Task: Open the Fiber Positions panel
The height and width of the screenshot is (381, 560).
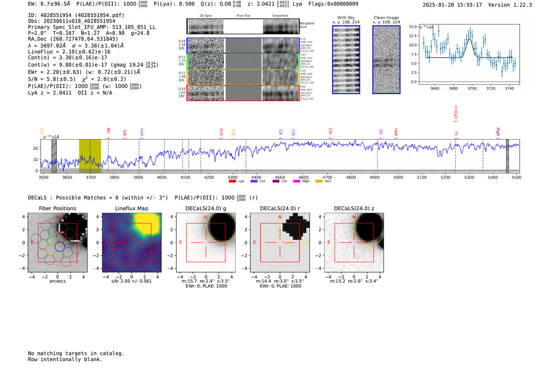Action: coord(58,243)
